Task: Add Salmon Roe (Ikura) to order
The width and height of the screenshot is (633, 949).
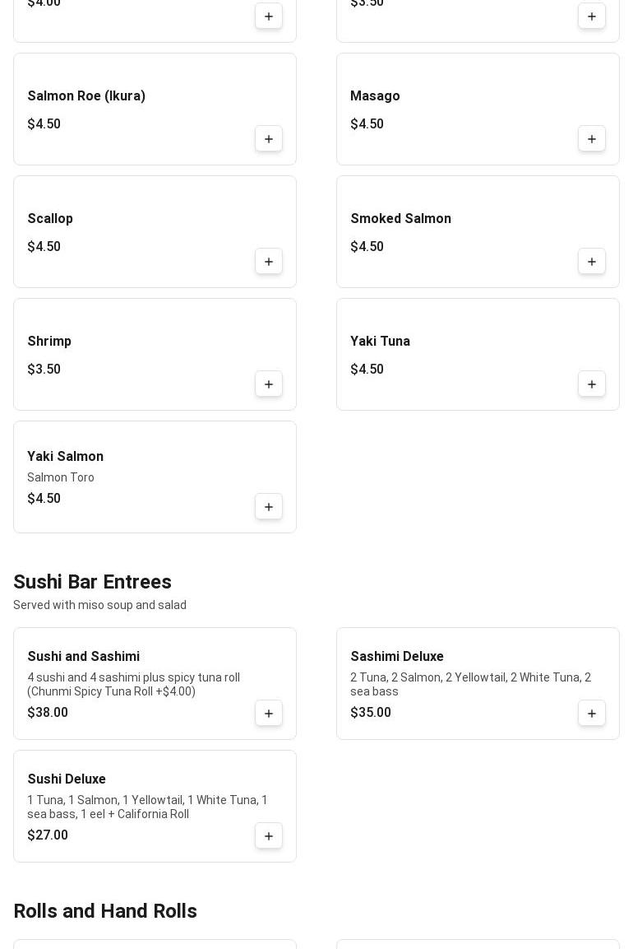Action: pyautogui.click(x=269, y=138)
